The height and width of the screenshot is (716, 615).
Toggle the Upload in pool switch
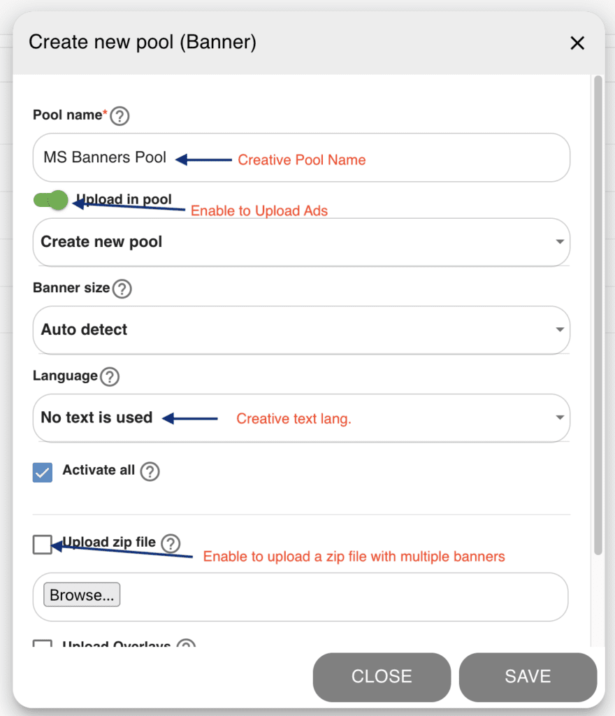(50, 200)
